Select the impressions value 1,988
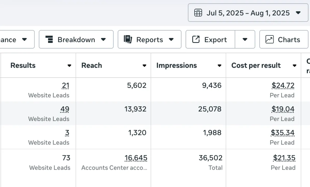The image size is (310, 187). [x=212, y=133]
